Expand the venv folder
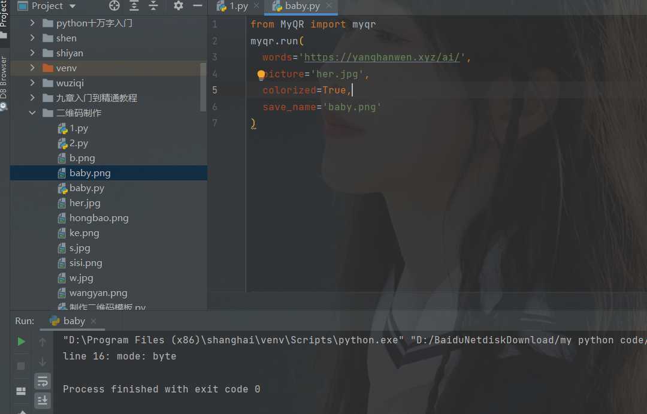Image resolution: width=647 pixels, height=414 pixels. [32, 68]
